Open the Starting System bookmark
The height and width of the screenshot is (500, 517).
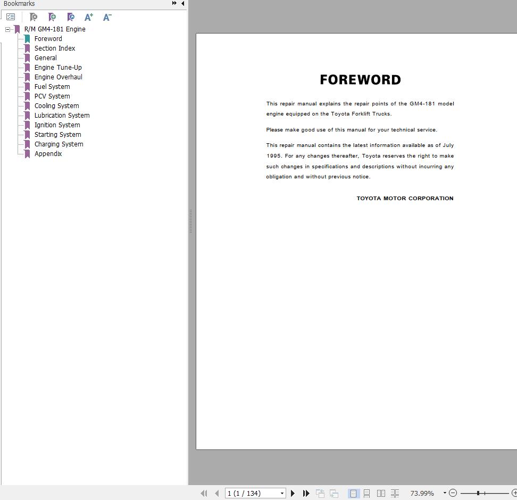[57, 134]
